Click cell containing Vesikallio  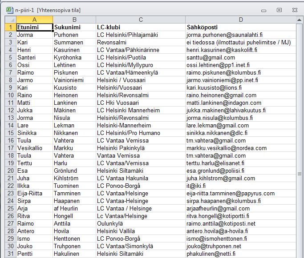click(35, 148)
